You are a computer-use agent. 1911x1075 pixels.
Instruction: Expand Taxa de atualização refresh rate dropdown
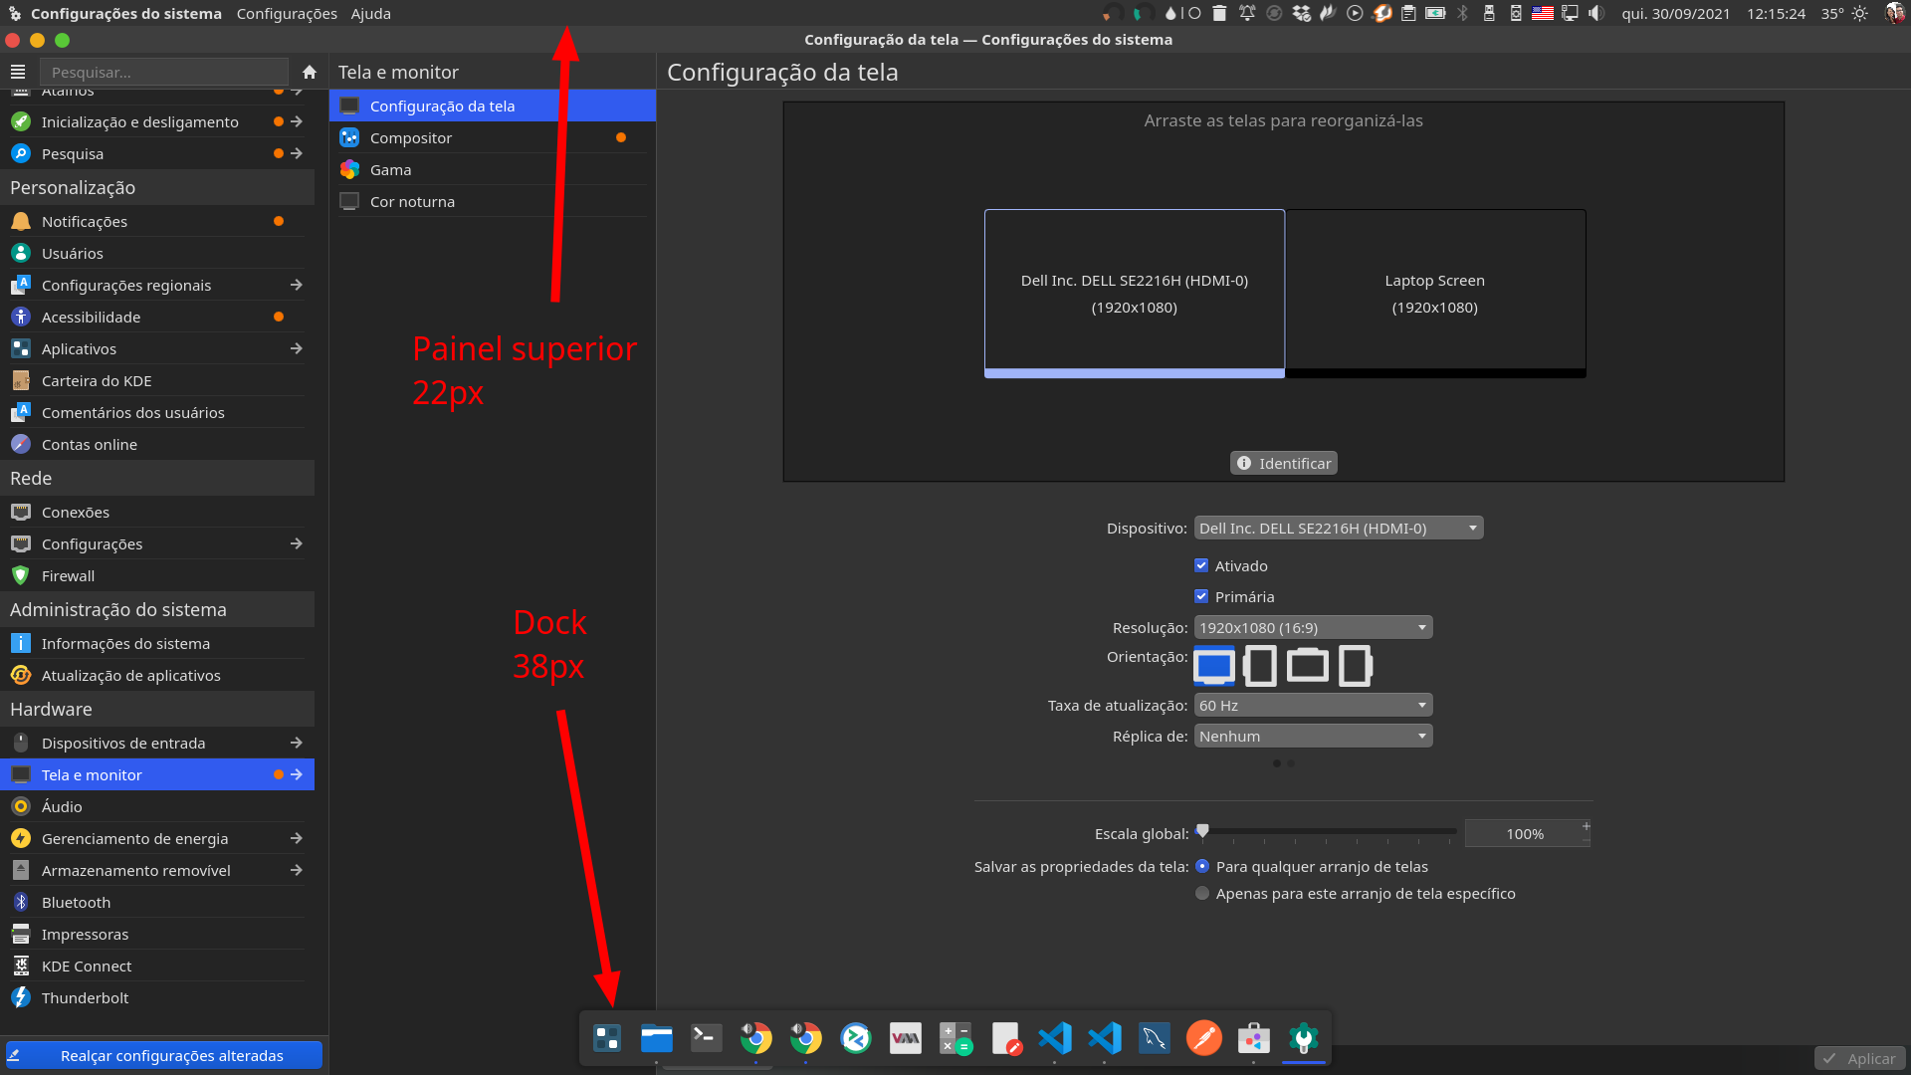(1309, 705)
